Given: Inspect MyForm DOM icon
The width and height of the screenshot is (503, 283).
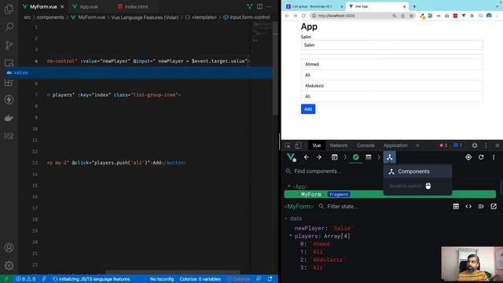Looking at the screenshot, I should point(481,206).
